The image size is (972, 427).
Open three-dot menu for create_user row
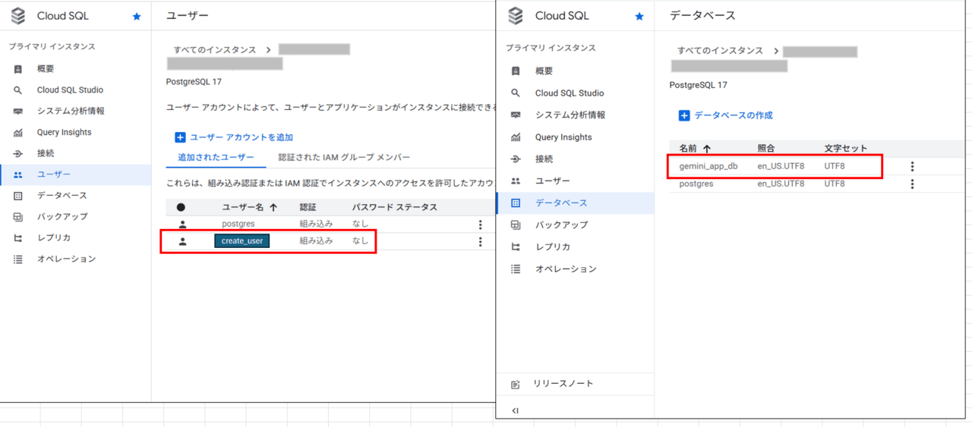coord(480,242)
